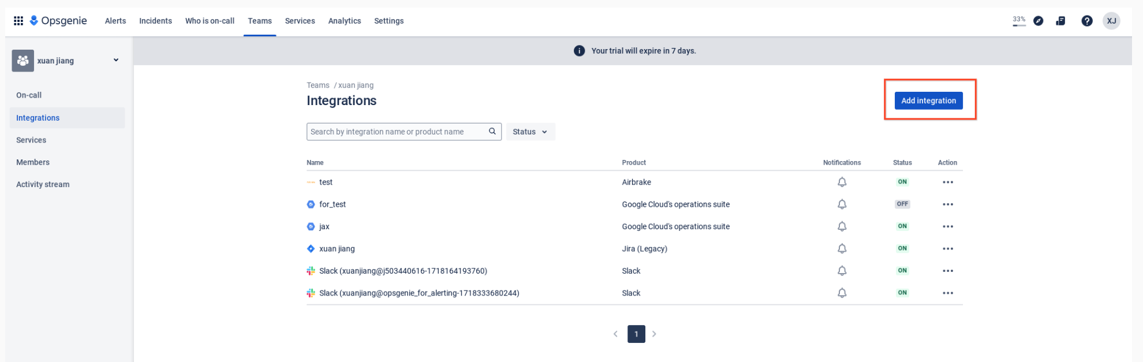This screenshot has height=362, width=1143.
Task: Open Activity stream in the sidebar
Action: (x=67, y=184)
